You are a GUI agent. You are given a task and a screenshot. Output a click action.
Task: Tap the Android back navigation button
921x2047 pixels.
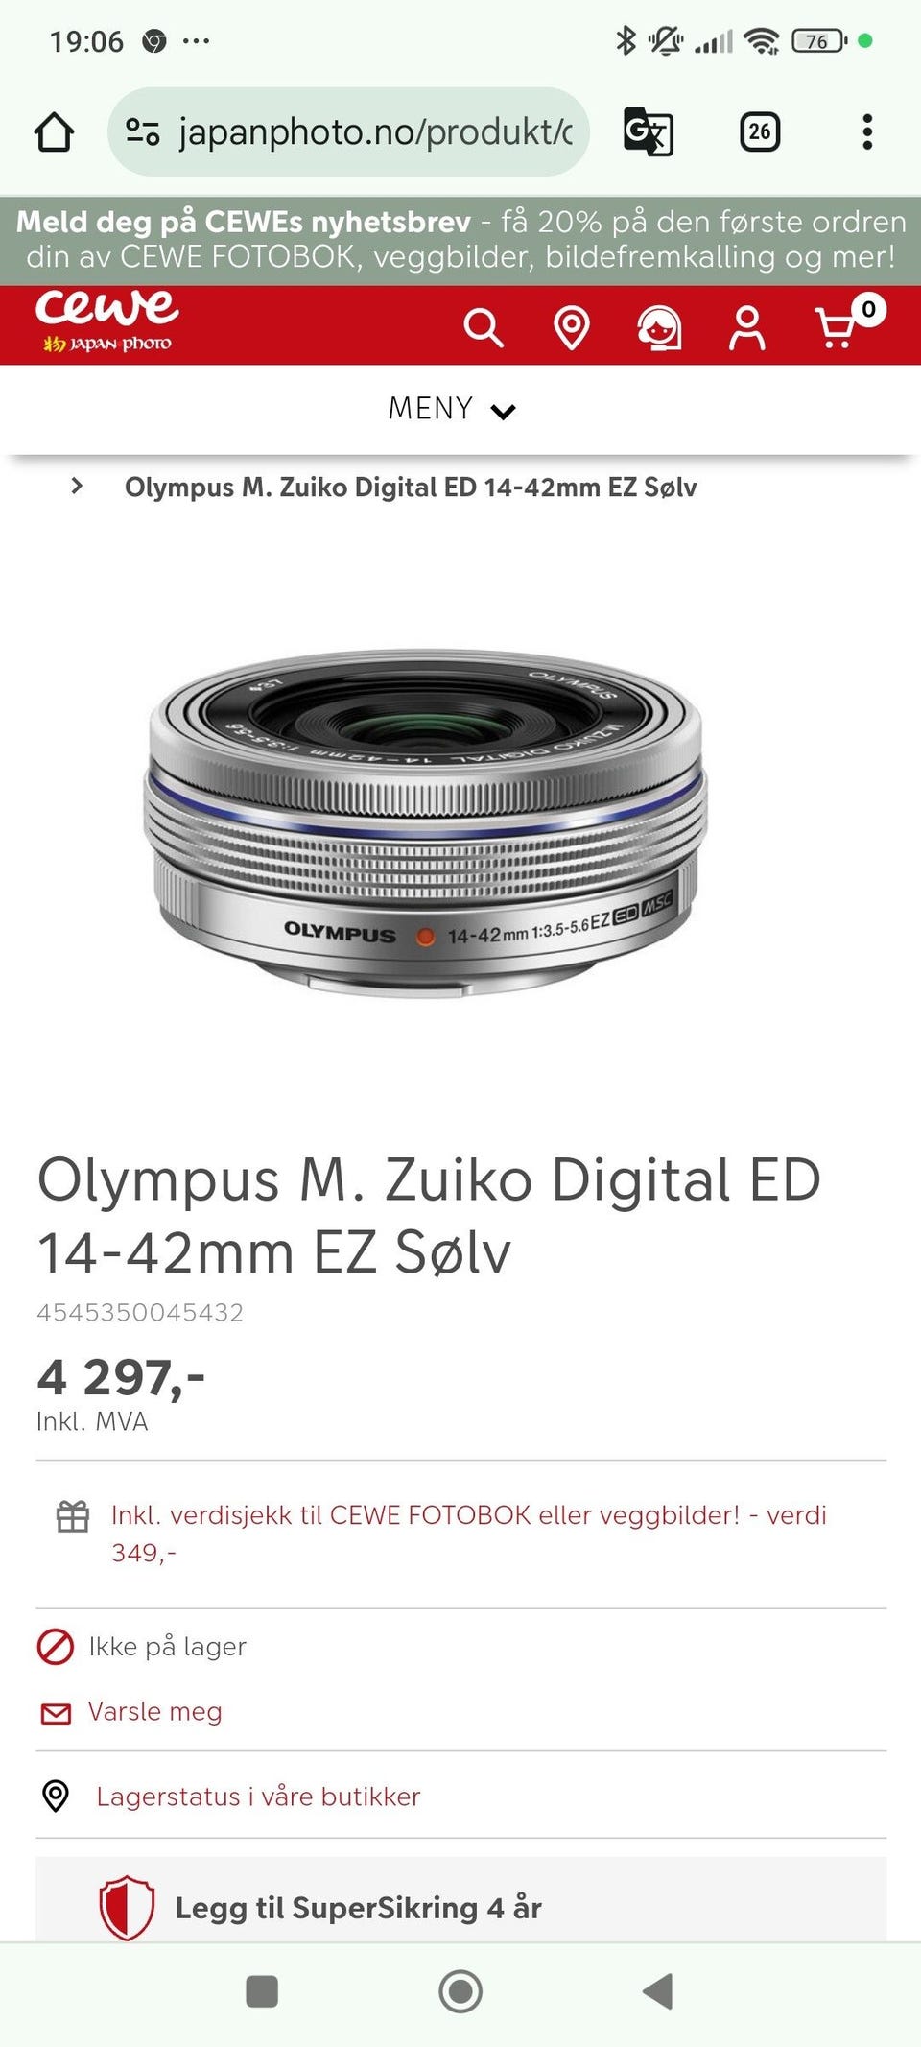[657, 1991]
